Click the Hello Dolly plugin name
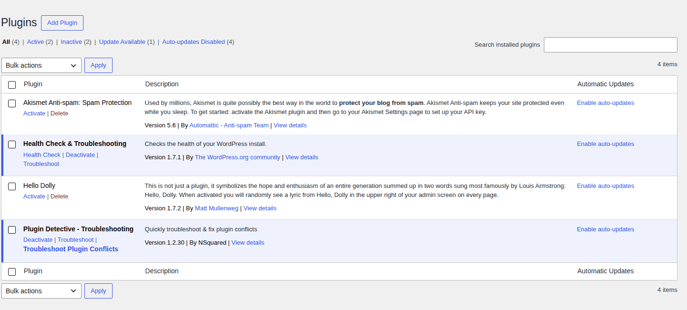687x310 pixels. click(x=39, y=186)
